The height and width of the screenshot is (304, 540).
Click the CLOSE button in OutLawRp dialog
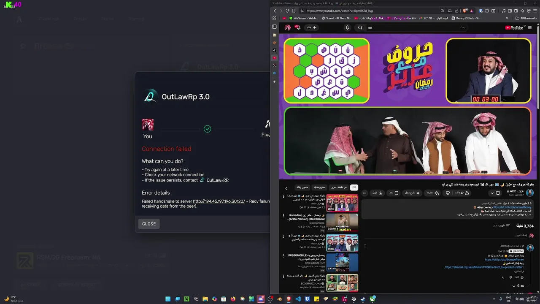pos(148,224)
